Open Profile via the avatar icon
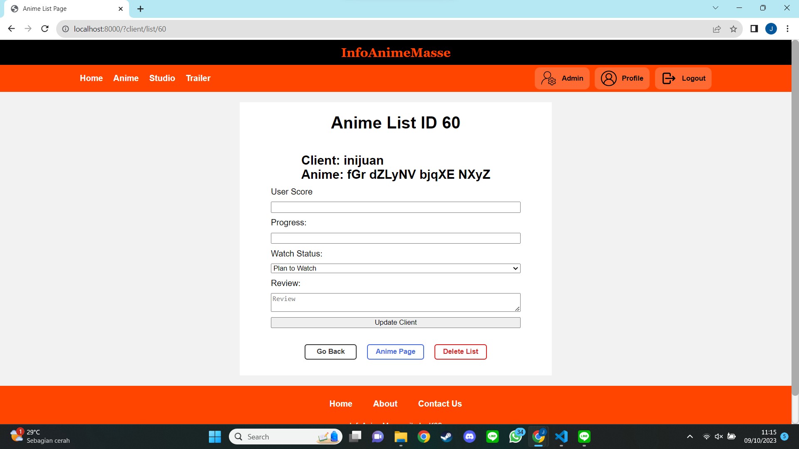Viewport: 799px width, 449px height. pos(608,78)
